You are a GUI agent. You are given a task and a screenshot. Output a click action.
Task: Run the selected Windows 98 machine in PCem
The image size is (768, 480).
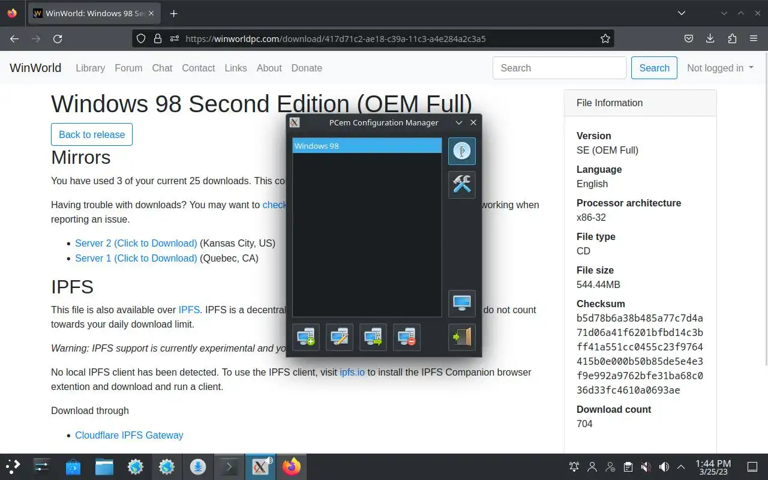pos(461,151)
